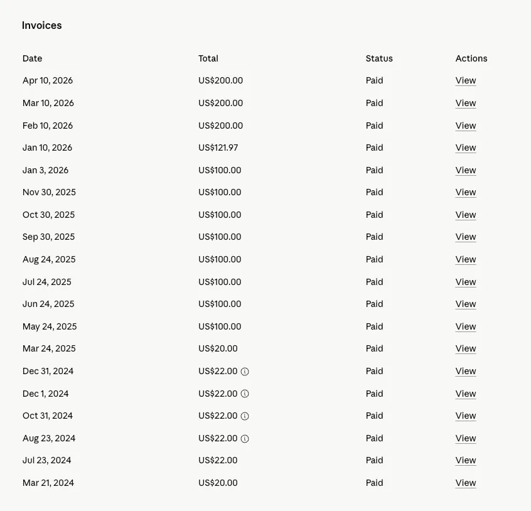Click View on the Sep 30, 2025 row
Screen dimensions: 531x511
[x=465, y=237]
